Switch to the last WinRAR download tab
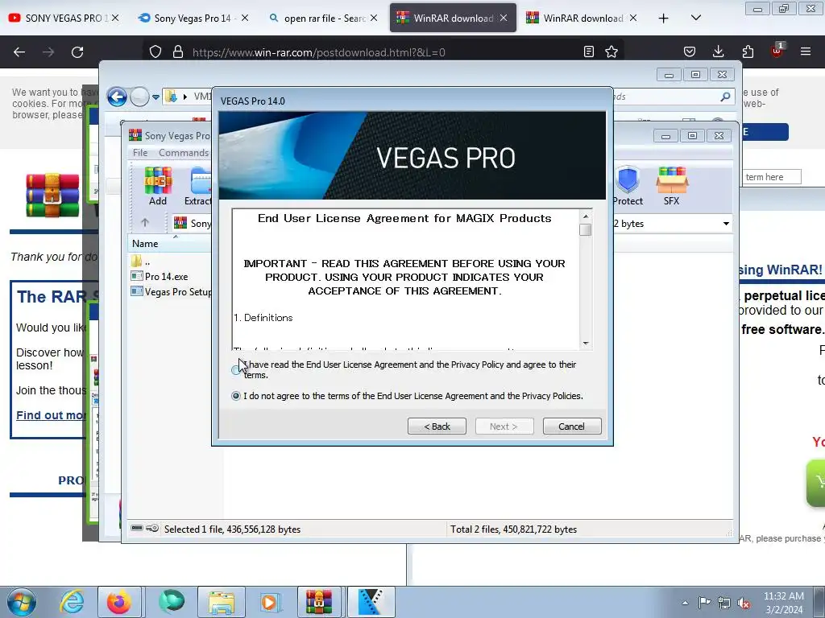 click(x=582, y=18)
